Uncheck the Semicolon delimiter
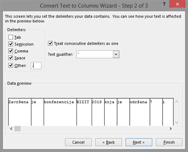Image resolution: width=188 pixels, height=152 pixels. (x=11, y=44)
